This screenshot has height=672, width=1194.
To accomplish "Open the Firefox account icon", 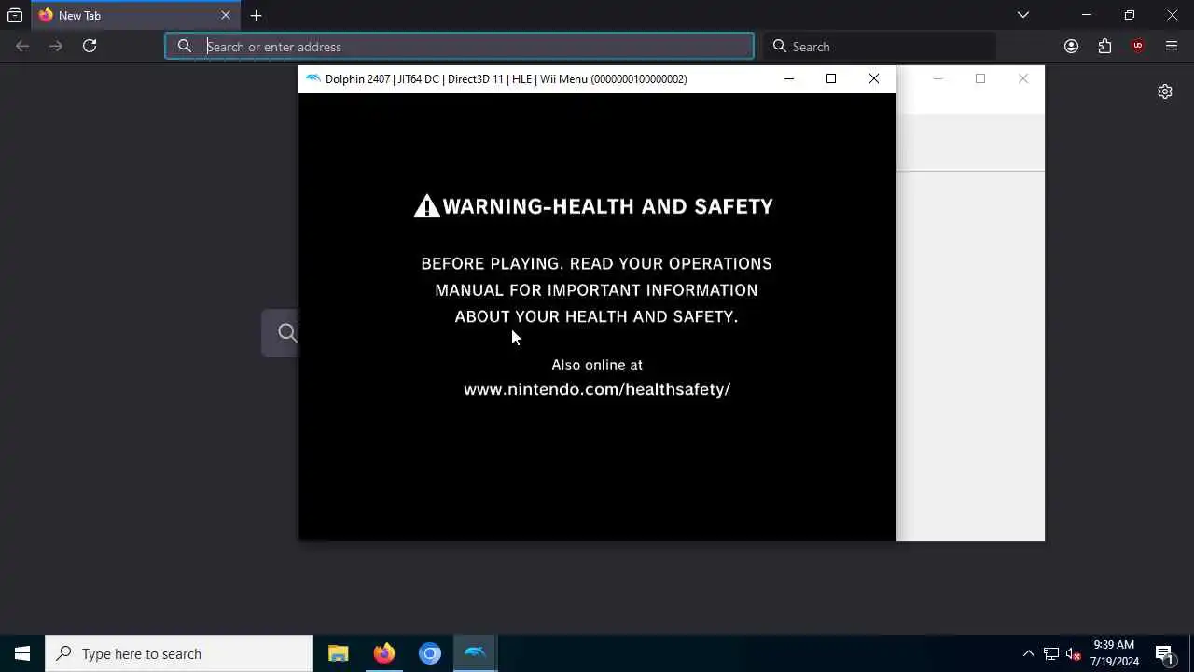I will 1071,46.
